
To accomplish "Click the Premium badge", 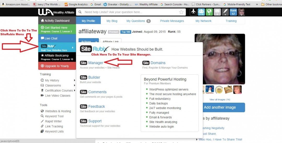I will pyautogui.click(x=114, y=32).
